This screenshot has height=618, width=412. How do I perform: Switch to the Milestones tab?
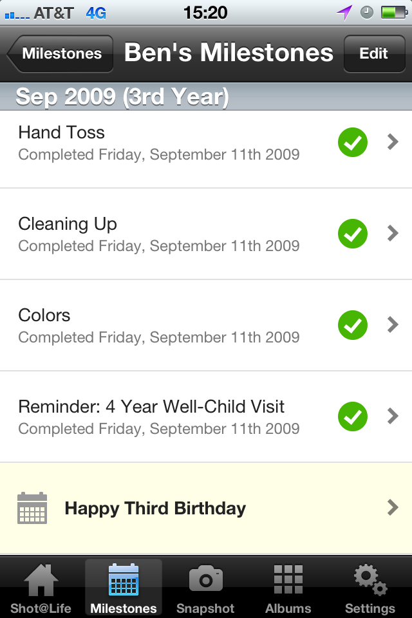[x=124, y=587]
